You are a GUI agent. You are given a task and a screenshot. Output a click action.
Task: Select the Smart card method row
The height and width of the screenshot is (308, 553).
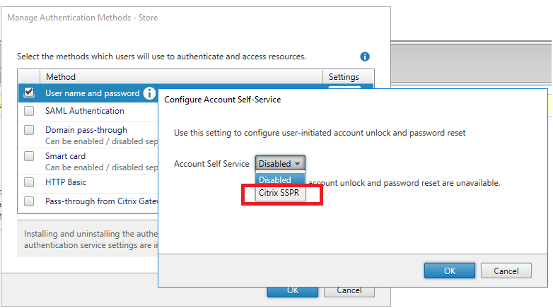tap(66, 155)
